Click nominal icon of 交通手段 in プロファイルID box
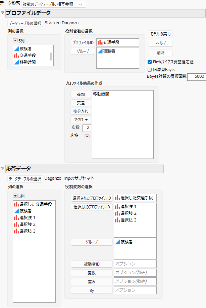The width and height of the screenshot is (206, 308). tap(100, 42)
